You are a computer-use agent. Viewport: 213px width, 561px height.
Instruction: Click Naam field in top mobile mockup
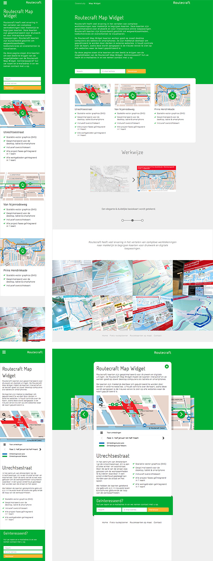coord(22,79)
